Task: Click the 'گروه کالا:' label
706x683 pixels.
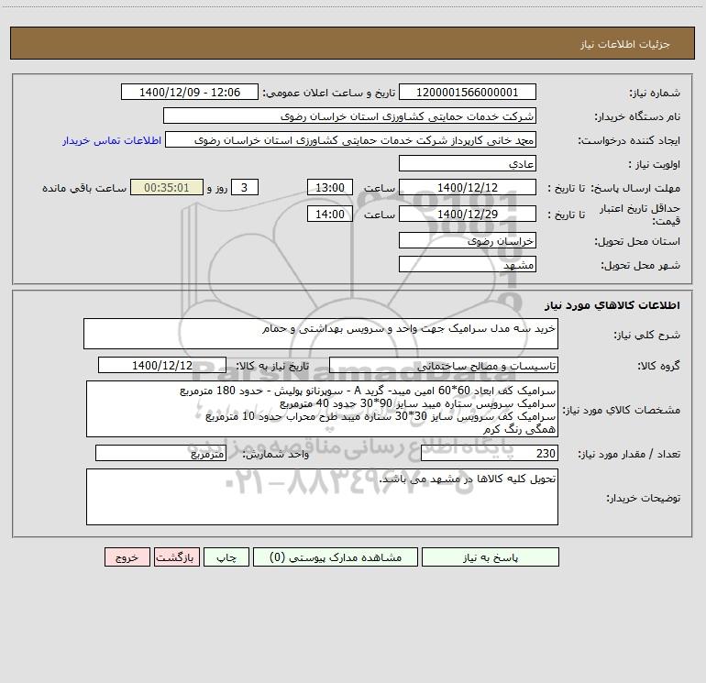Action: 659,366
